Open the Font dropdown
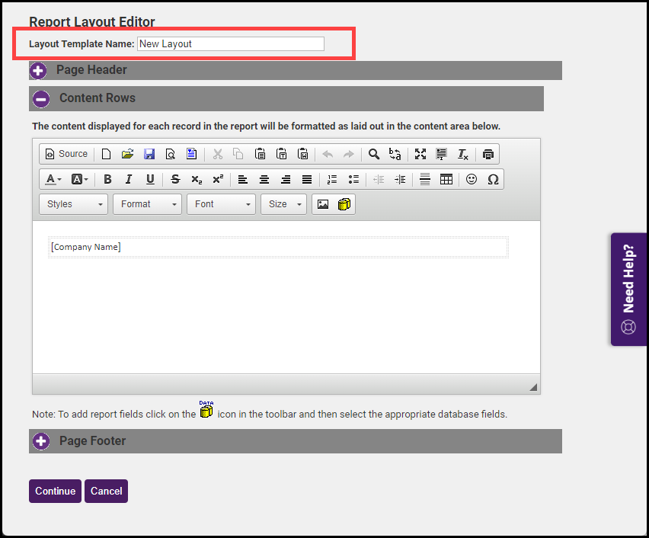Screen dimensions: 649x538 [x=222, y=204]
